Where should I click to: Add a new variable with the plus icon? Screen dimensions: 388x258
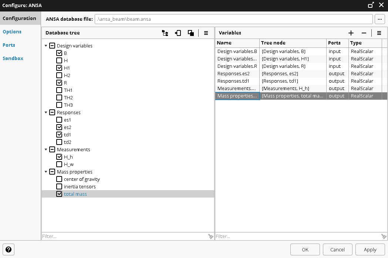pyautogui.click(x=351, y=33)
